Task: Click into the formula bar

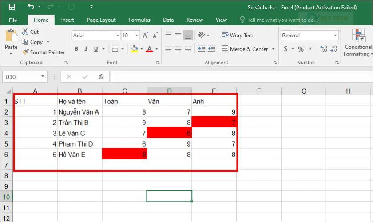Action: tap(241, 77)
